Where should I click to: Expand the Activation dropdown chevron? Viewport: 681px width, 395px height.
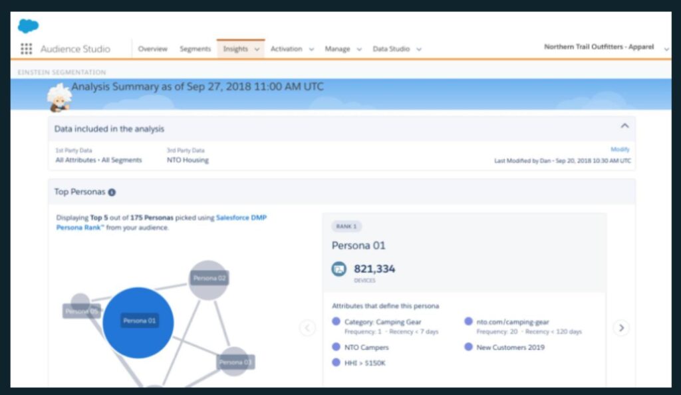[311, 49]
